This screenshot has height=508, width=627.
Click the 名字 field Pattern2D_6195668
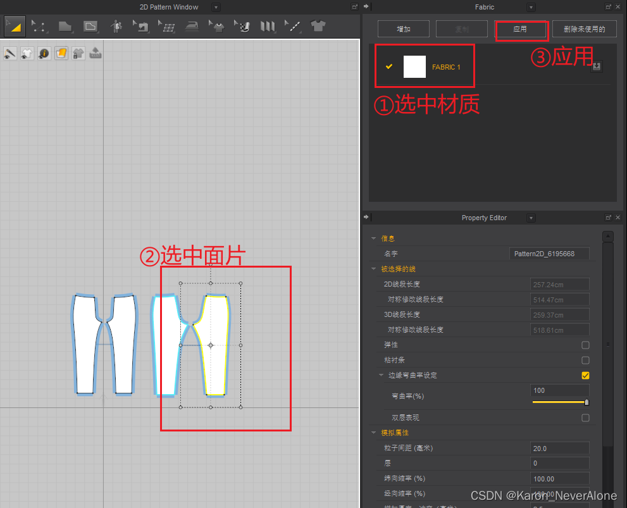pyautogui.click(x=549, y=254)
